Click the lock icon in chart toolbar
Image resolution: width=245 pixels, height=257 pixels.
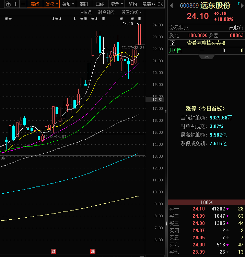click(x=8, y=4)
